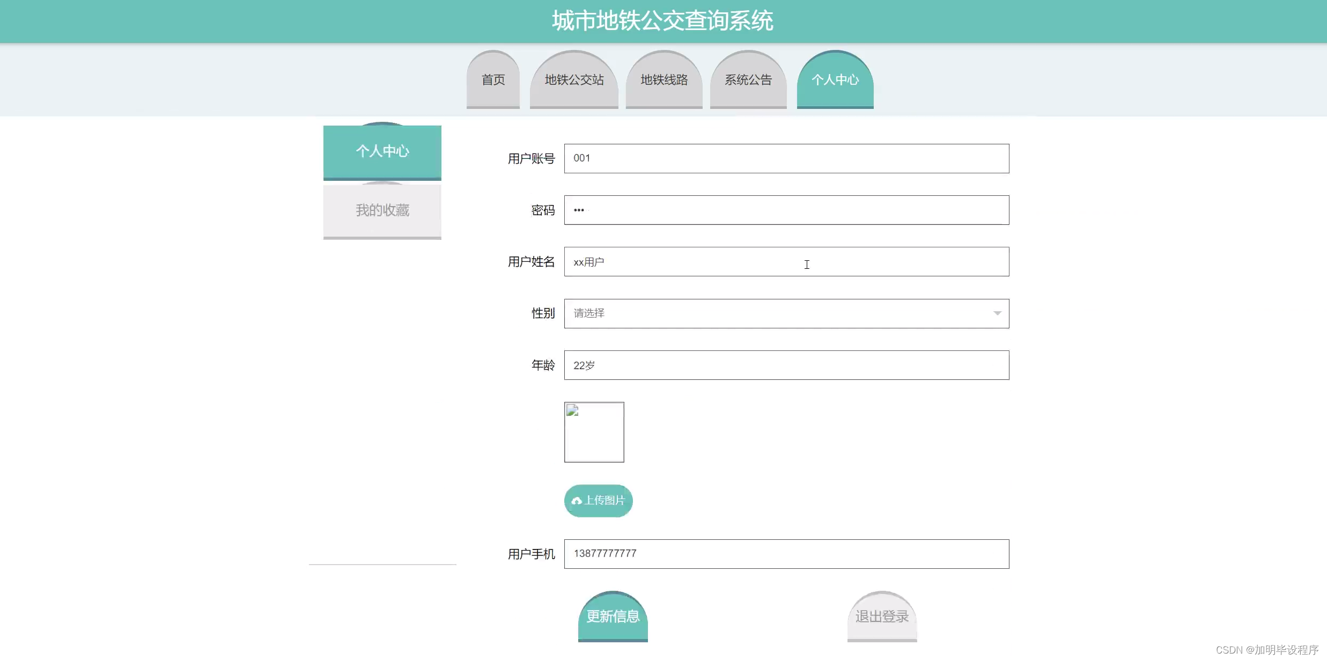1327x660 pixels.
Task: Click the 用户姓名 text field
Action: point(786,262)
